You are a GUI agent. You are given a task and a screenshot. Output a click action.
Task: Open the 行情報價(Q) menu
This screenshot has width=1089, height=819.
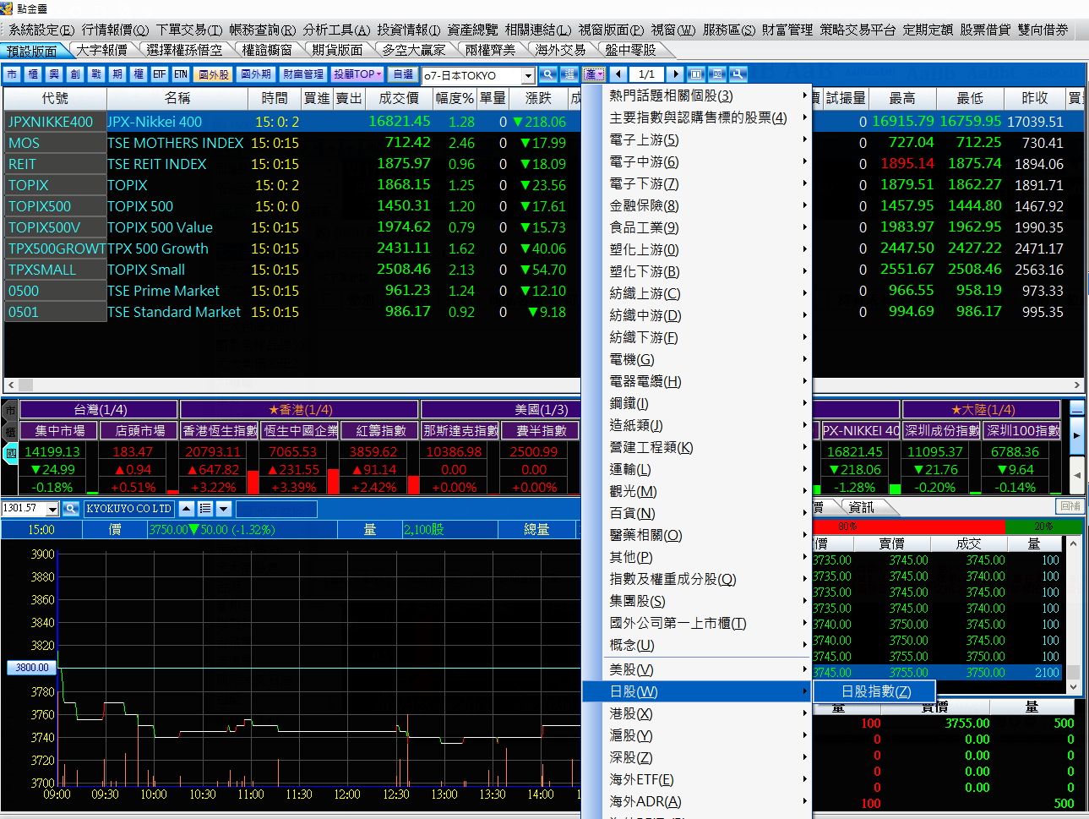pyautogui.click(x=115, y=30)
